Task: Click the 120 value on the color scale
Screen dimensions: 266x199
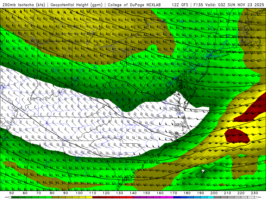Action: click(x=106, y=193)
